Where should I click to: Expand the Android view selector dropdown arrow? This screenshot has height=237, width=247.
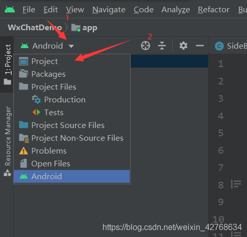click(71, 46)
